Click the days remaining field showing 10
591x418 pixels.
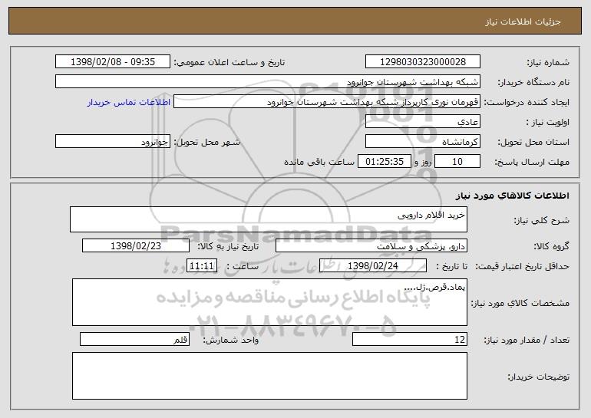[x=457, y=162]
